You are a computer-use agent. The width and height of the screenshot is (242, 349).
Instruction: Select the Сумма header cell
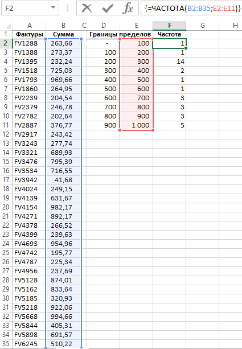tap(63, 34)
